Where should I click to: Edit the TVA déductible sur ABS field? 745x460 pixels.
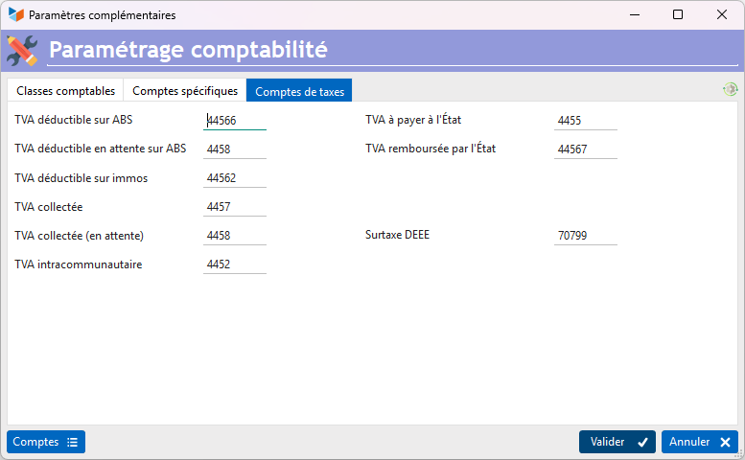click(x=235, y=121)
